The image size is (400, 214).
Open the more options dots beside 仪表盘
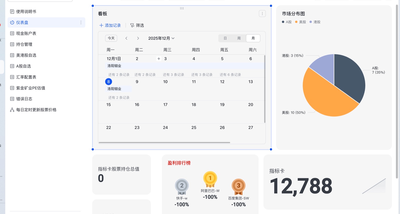click(x=81, y=22)
